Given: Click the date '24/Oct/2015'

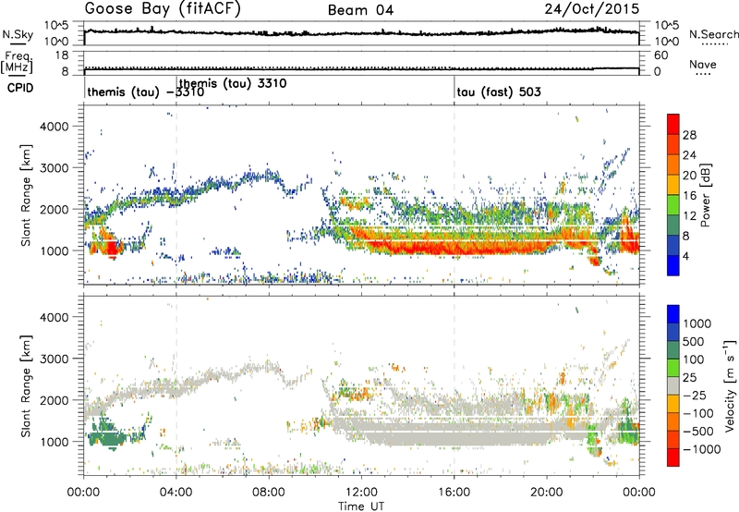Looking at the screenshot, I should [x=592, y=8].
